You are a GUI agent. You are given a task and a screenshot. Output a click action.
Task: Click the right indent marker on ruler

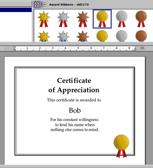click(135, 49)
